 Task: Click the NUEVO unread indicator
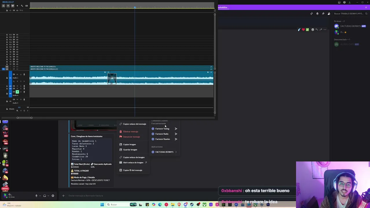tap(5, 188)
